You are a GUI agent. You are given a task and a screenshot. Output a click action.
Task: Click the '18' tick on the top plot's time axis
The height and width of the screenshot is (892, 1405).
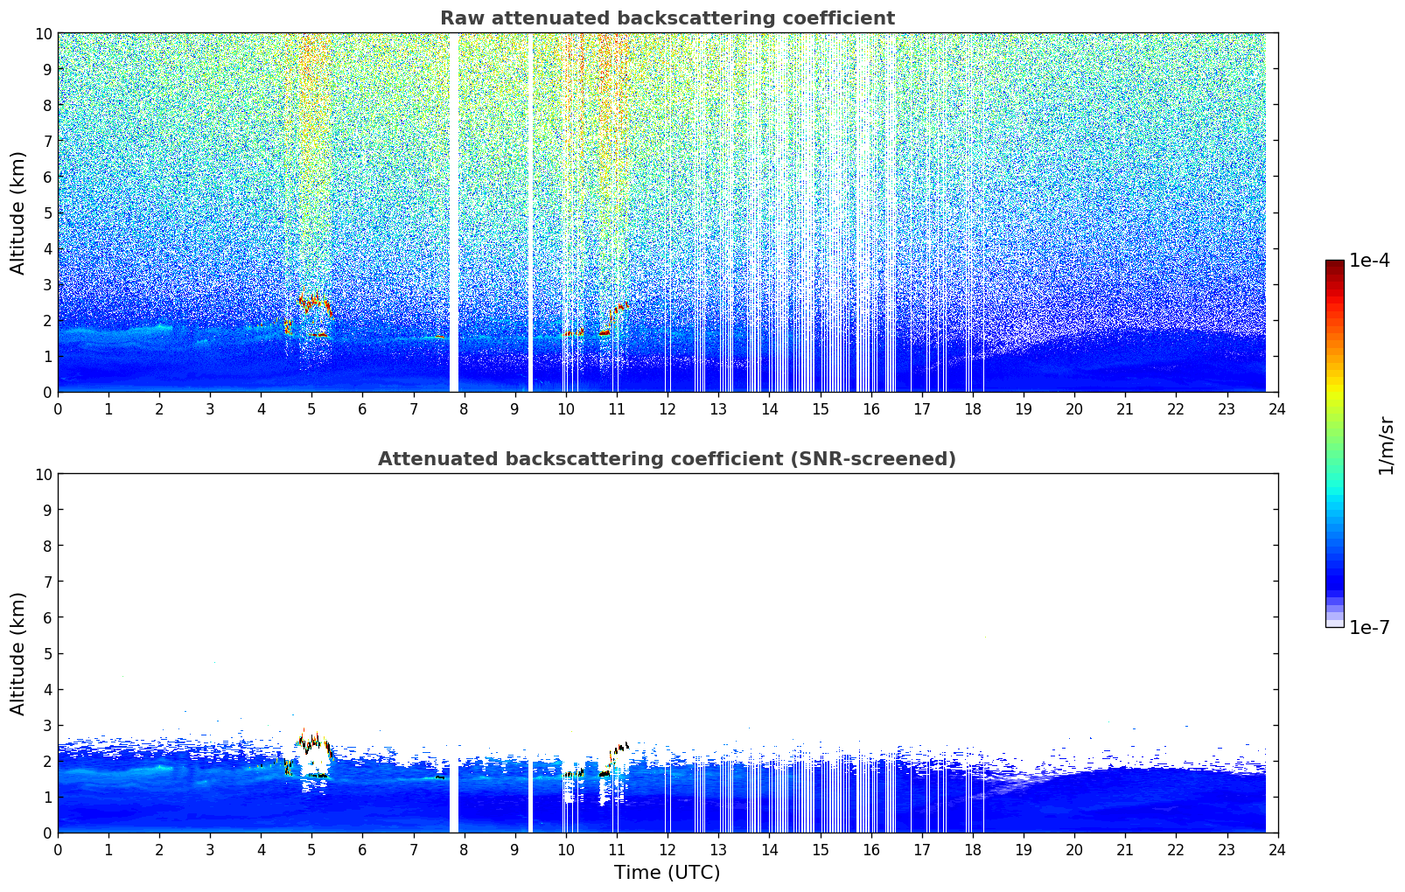(x=972, y=408)
